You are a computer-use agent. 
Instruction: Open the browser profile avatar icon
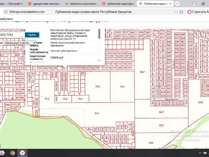click(x=194, y=4)
